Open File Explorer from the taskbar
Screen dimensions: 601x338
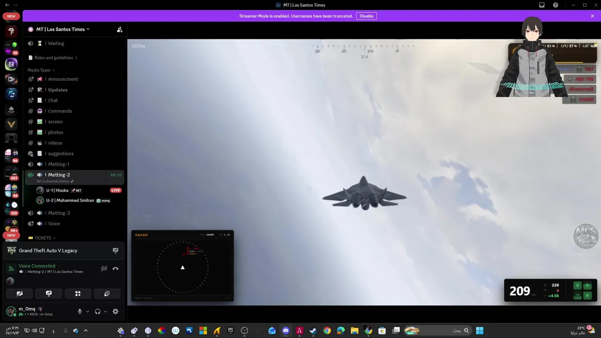[x=354, y=330]
